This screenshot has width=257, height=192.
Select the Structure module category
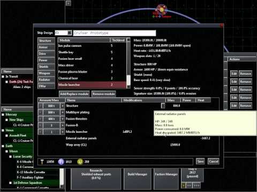[46, 41]
